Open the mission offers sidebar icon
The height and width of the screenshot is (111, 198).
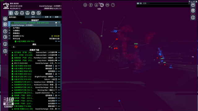5,31
